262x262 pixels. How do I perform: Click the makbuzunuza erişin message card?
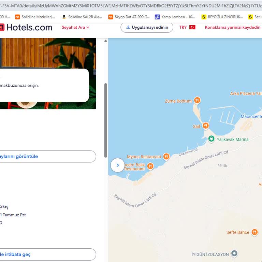[x=44, y=85]
